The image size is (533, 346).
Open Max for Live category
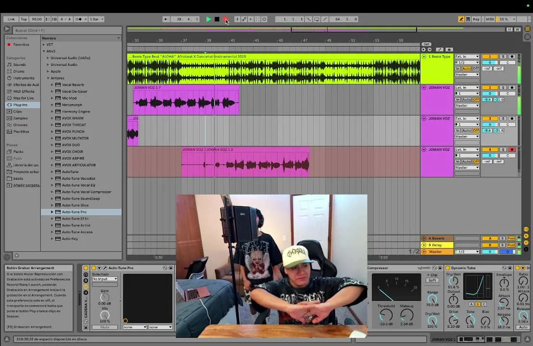23,98
